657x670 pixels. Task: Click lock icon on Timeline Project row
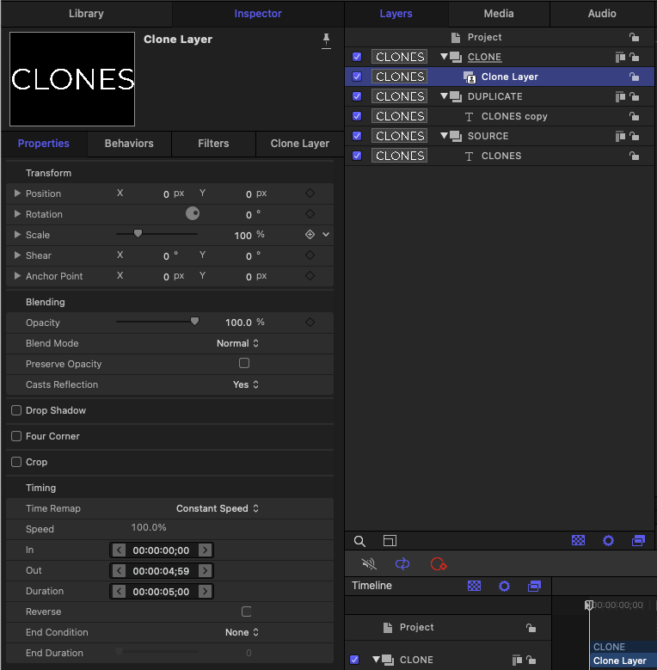pyautogui.click(x=531, y=627)
